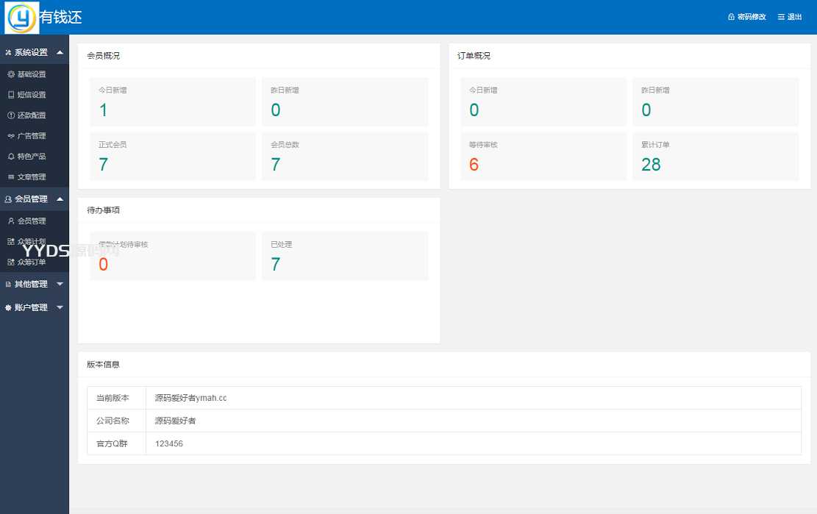This screenshot has width=817, height=514.
Task: Click the 今日新增 members card
Action: click(173, 101)
